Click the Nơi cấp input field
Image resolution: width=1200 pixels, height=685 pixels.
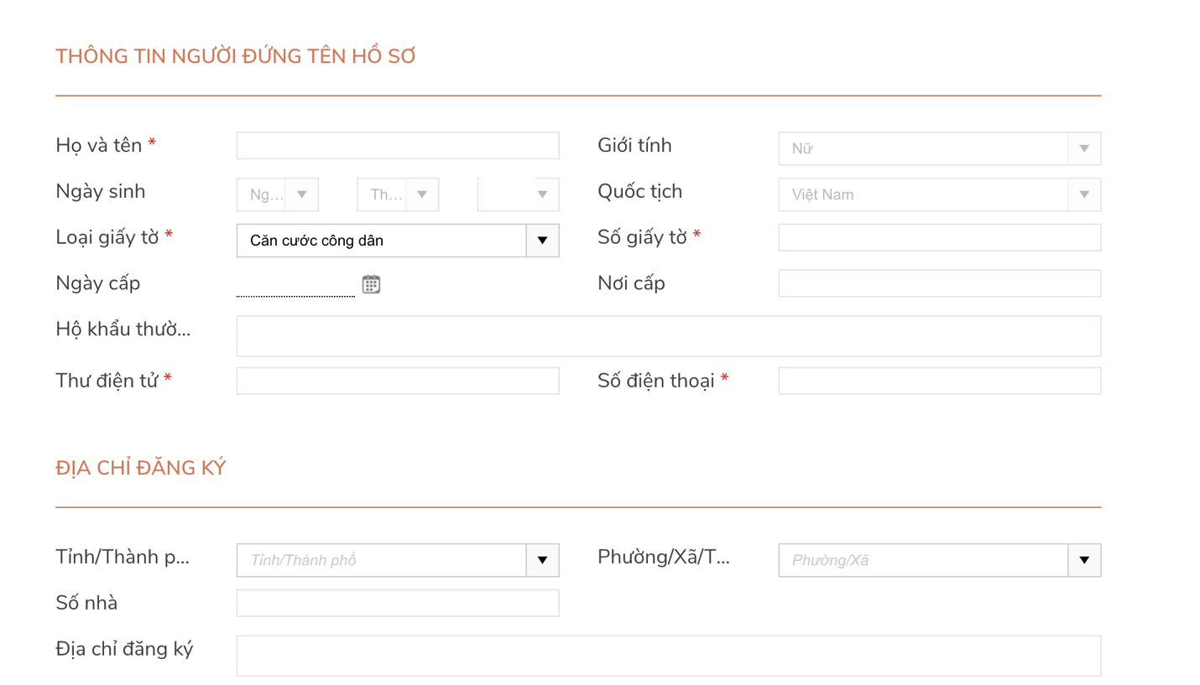tap(938, 283)
